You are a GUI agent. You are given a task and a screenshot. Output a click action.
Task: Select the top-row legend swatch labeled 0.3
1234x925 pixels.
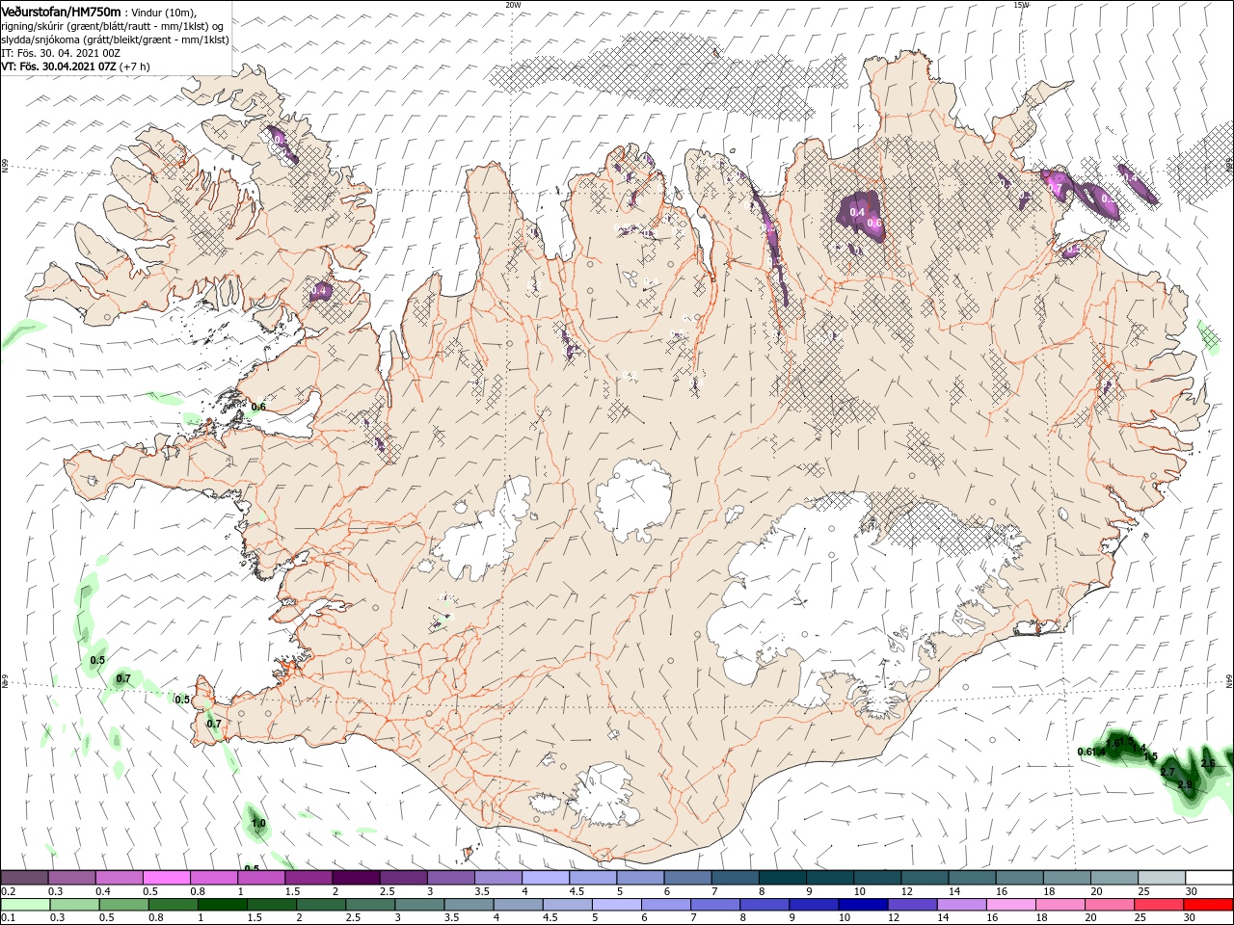72,878
